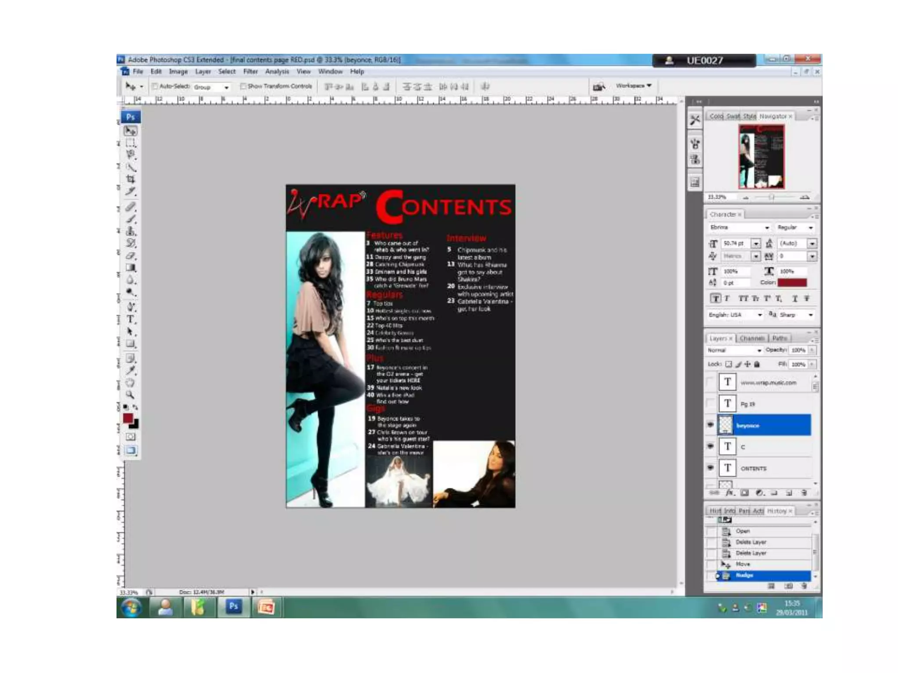Select the Crop tool
This screenshot has width=898, height=673.
click(x=131, y=179)
